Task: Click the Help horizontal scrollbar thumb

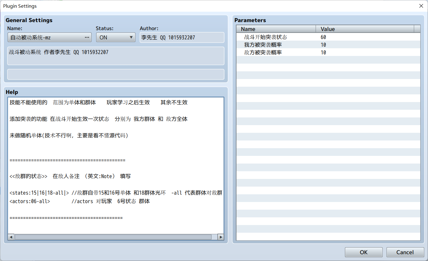Action: tap(113, 237)
